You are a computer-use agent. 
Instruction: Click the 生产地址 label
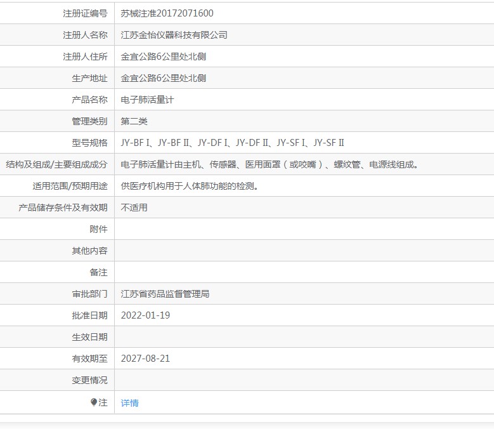click(89, 78)
